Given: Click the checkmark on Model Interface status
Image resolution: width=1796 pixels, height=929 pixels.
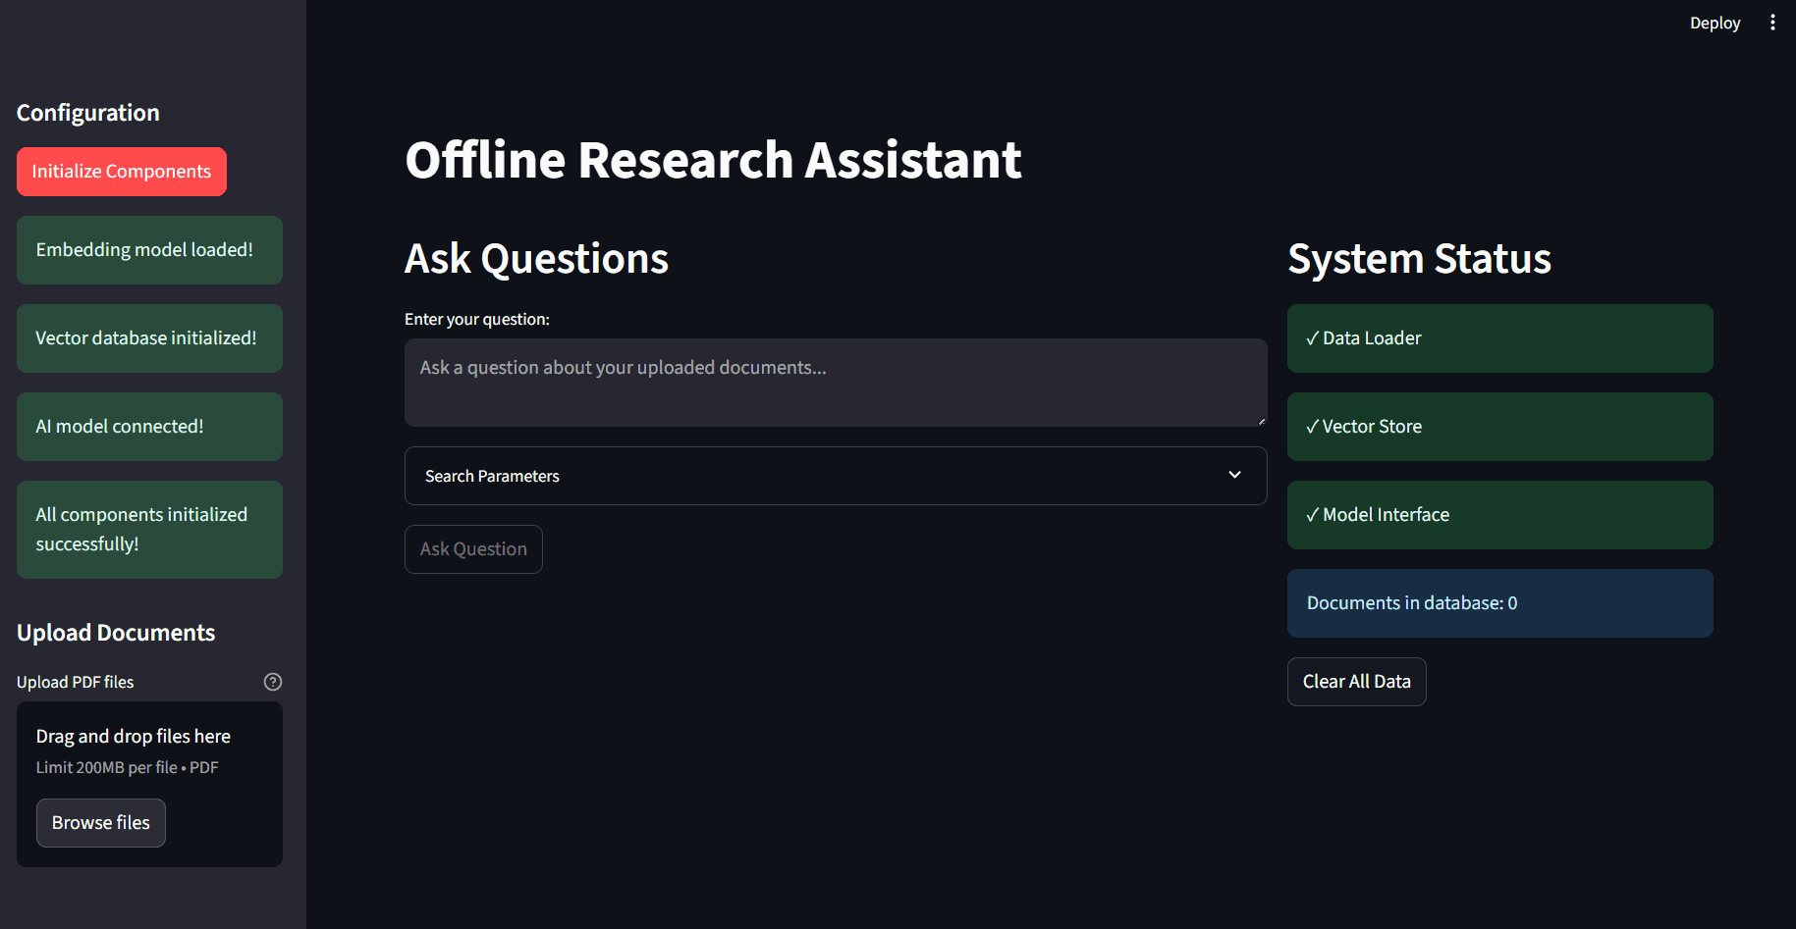Looking at the screenshot, I should point(1311,514).
